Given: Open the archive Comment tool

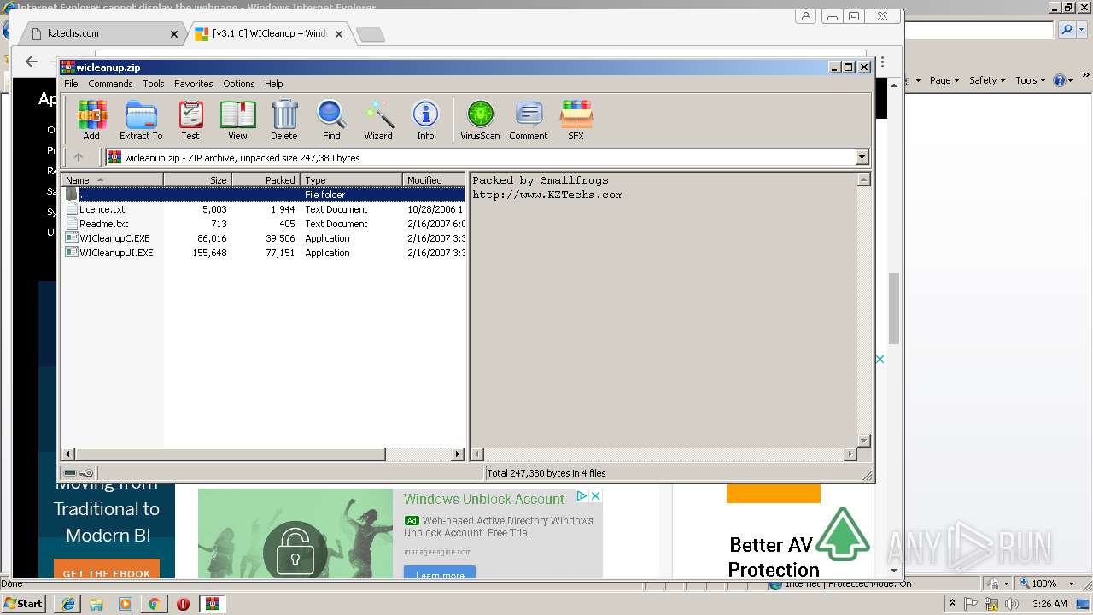Looking at the screenshot, I should pyautogui.click(x=529, y=120).
